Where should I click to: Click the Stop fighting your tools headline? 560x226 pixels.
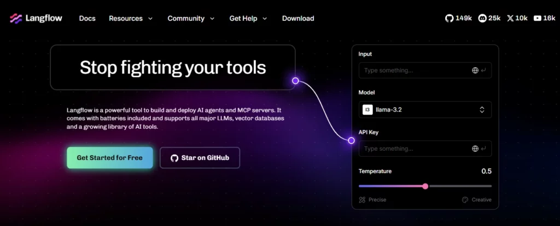tap(173, 67)
